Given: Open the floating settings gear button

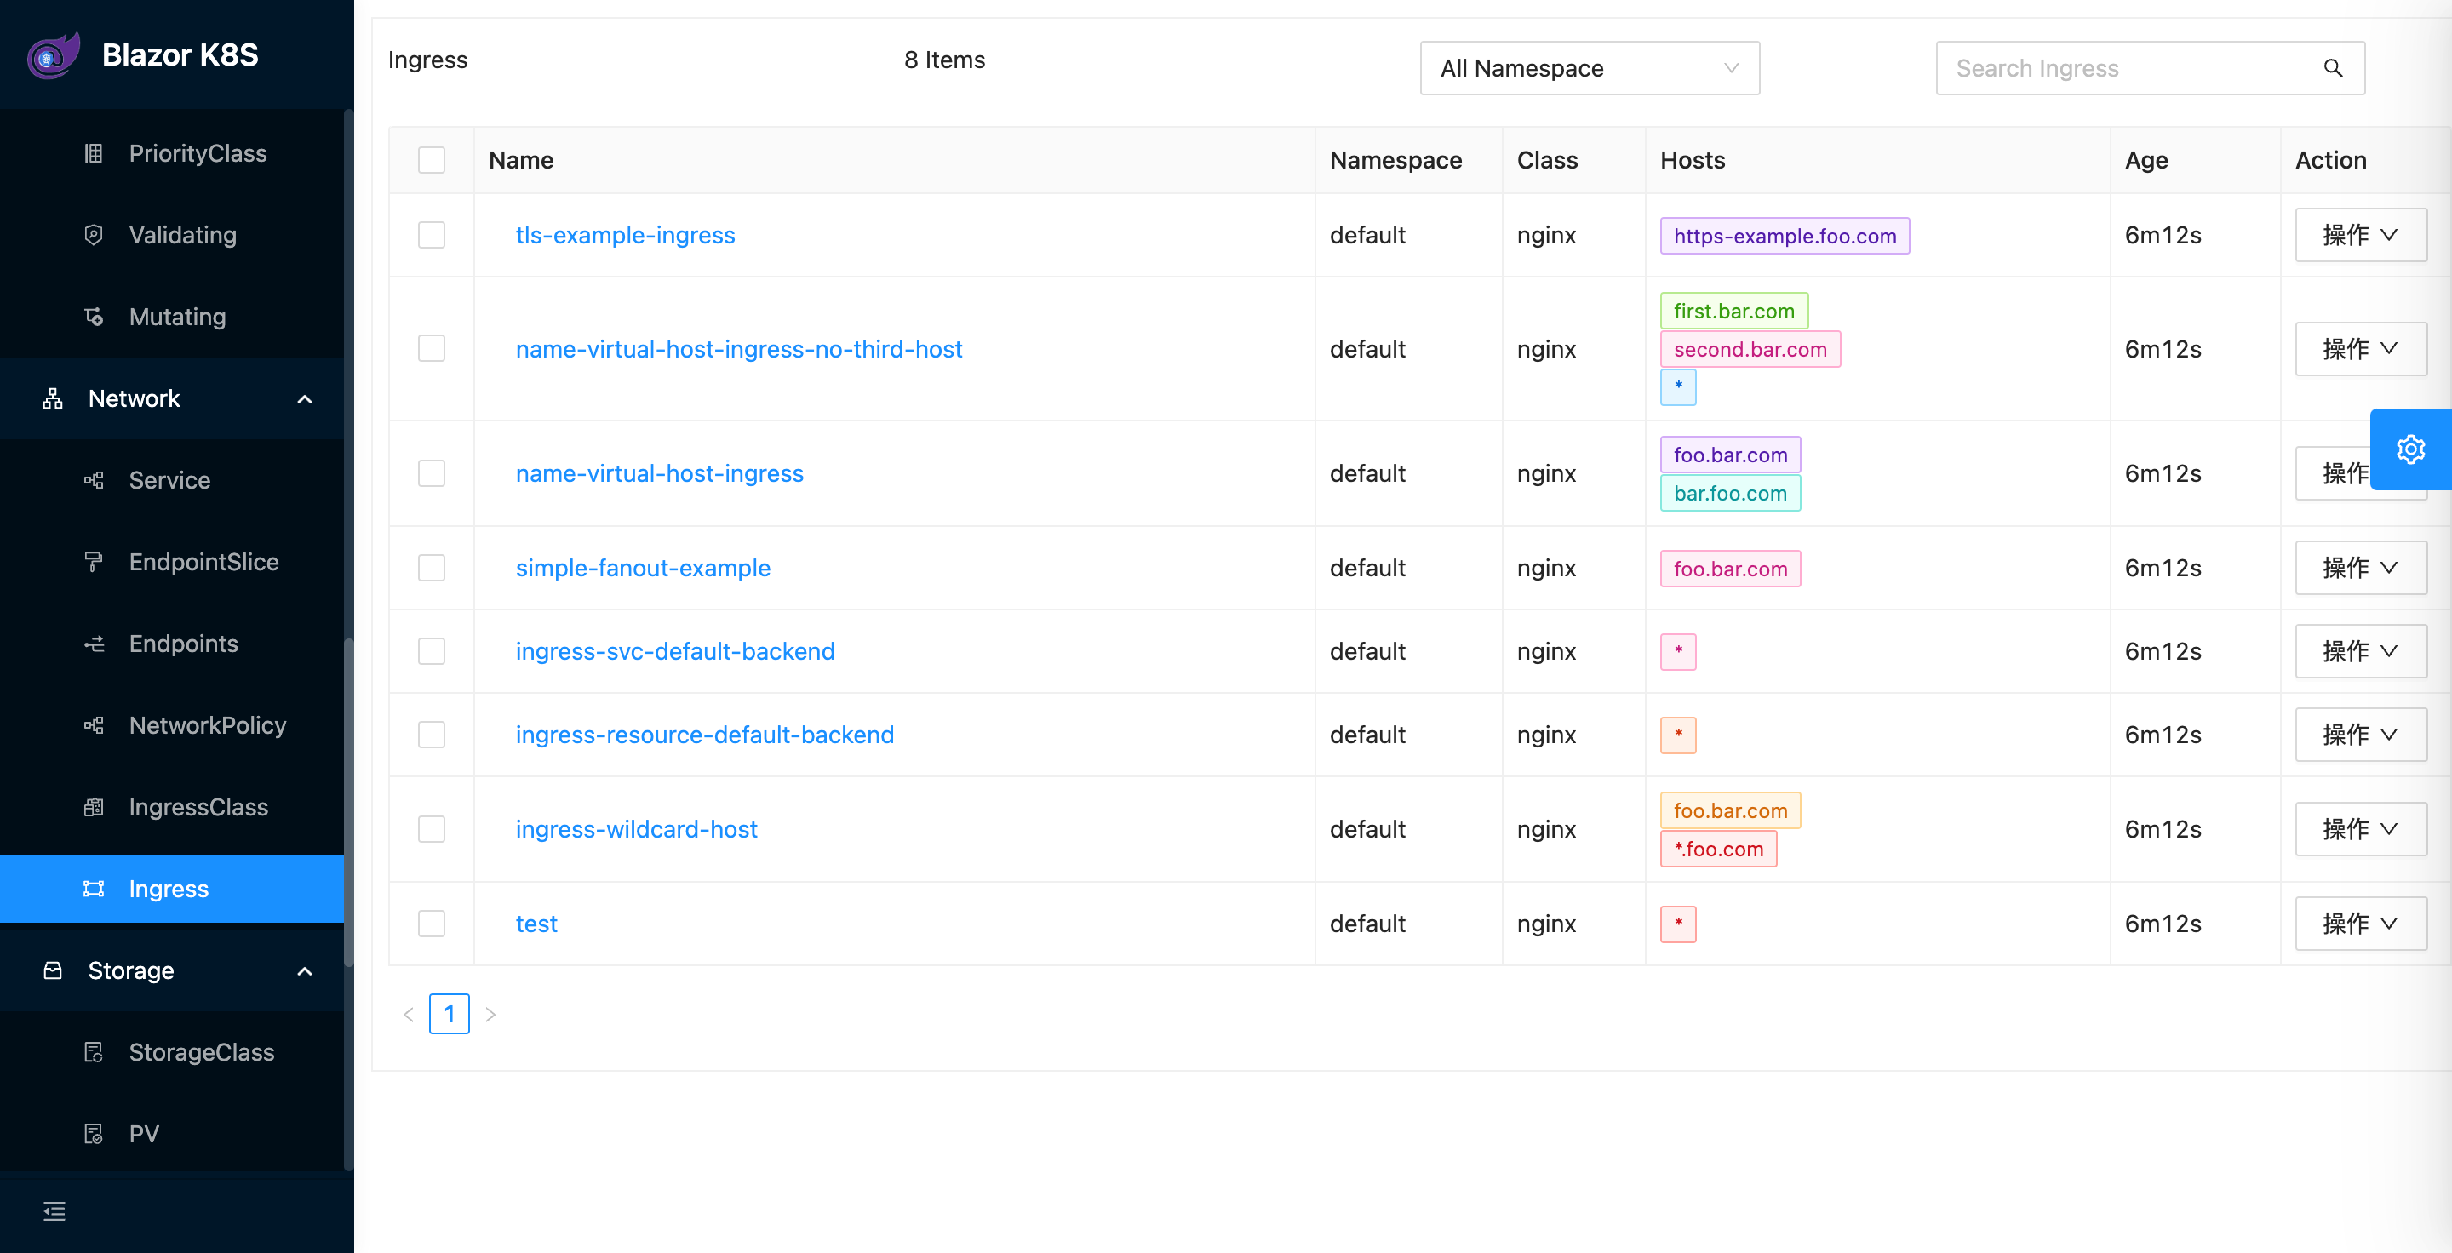Looking at the screenshot, I should [2410, 449].
